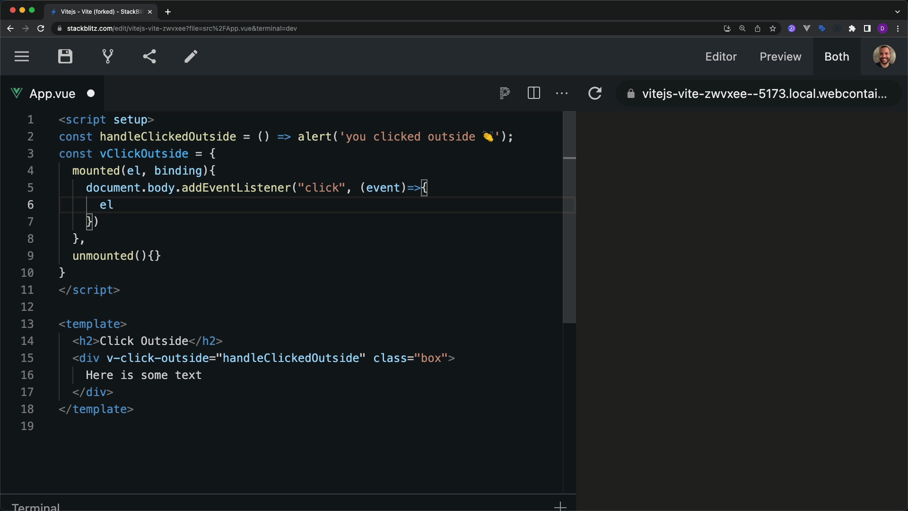The height and width of the screenshot is (511, 908).
Task: Click the editor minimap scrollbar
Action: 569,218
